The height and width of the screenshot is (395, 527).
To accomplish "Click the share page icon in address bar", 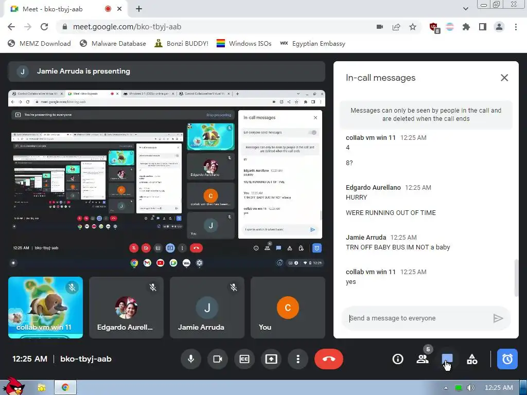I will [396, 27].
